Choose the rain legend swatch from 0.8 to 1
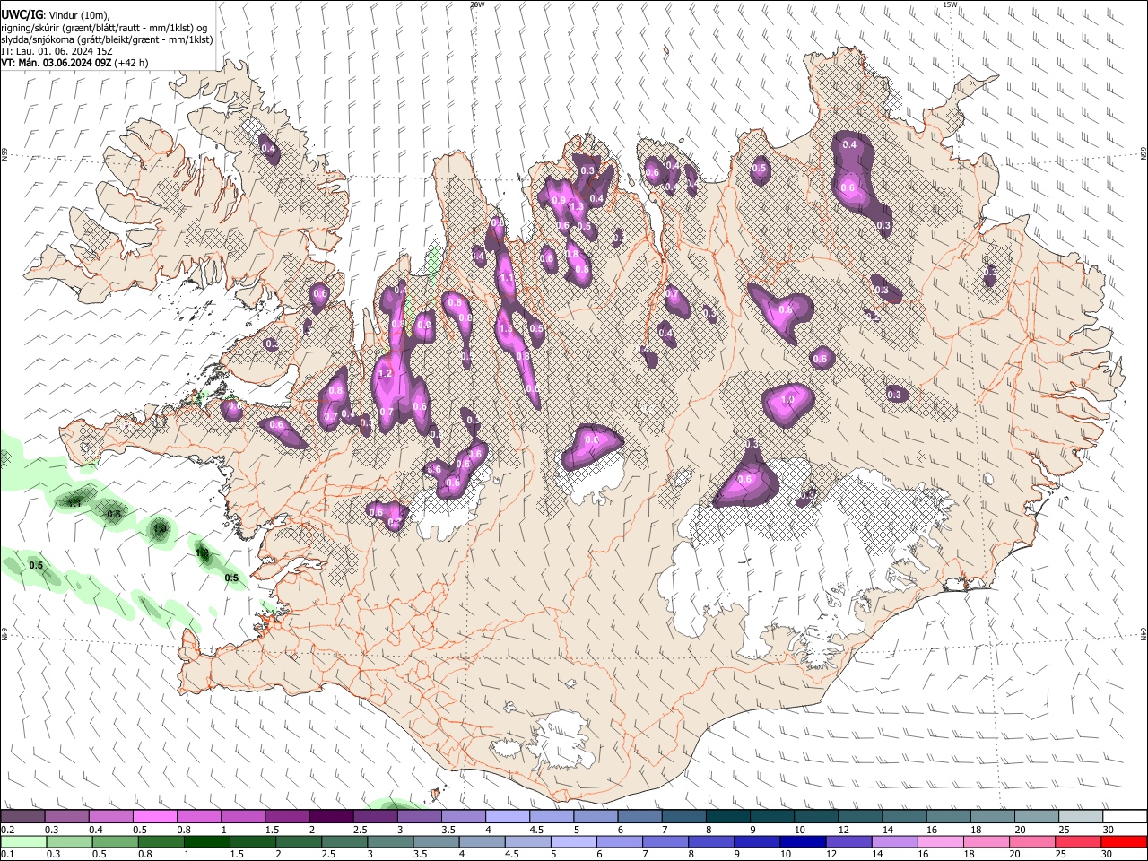The image size is (1148, 861). [161, 841]
